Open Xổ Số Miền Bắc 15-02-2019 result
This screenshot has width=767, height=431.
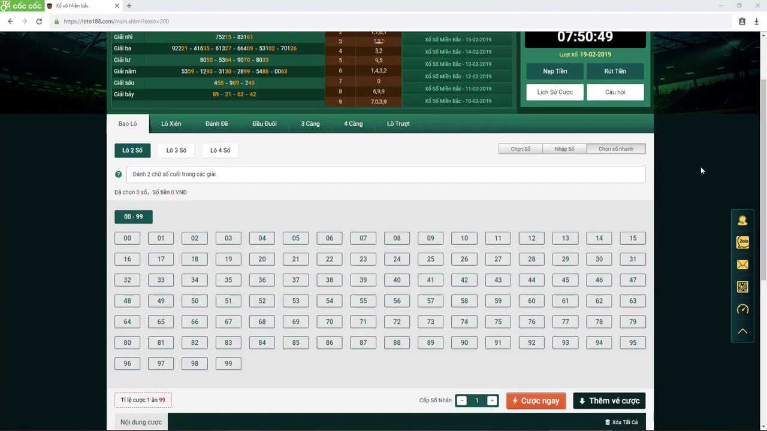click(458, 40)
